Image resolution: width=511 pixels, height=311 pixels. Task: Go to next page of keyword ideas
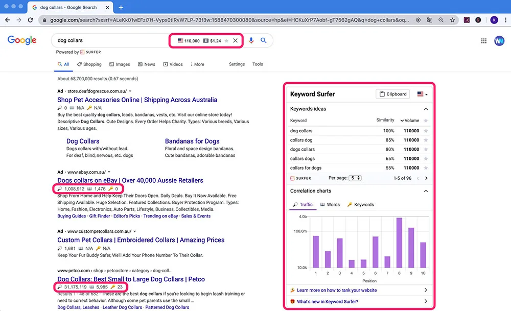[426, 178]
